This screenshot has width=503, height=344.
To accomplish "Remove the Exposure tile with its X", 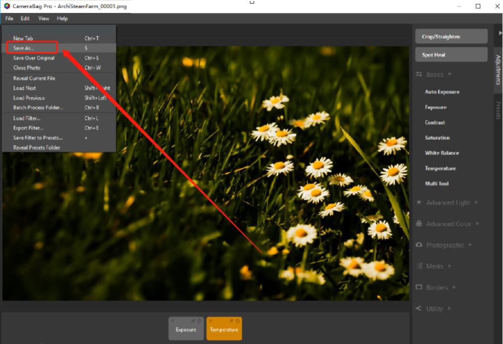I will (173, 321).
